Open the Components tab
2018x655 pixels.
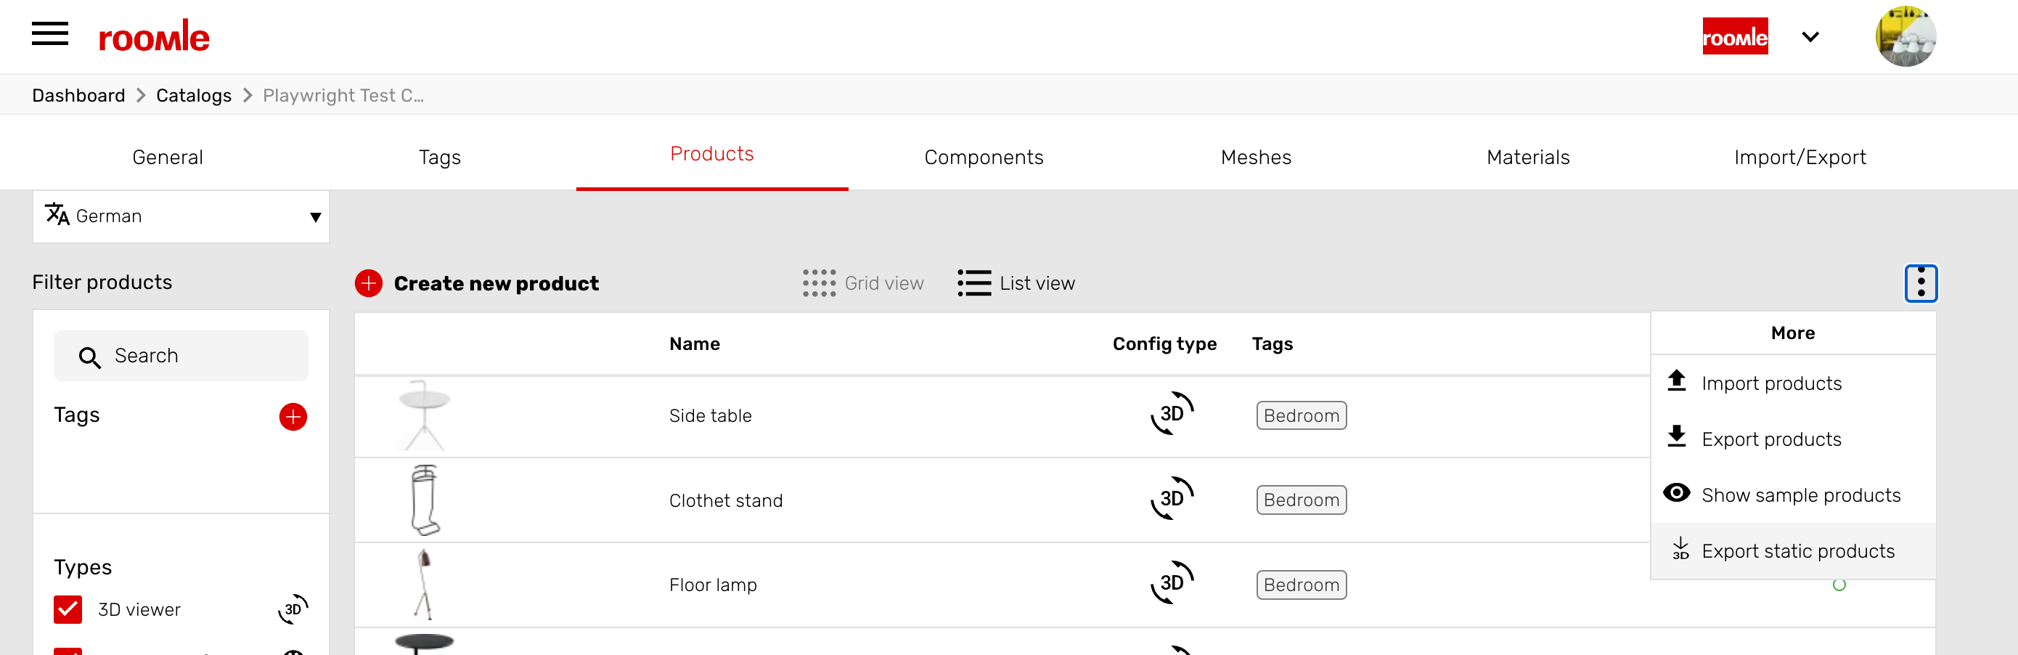[983, 157]
